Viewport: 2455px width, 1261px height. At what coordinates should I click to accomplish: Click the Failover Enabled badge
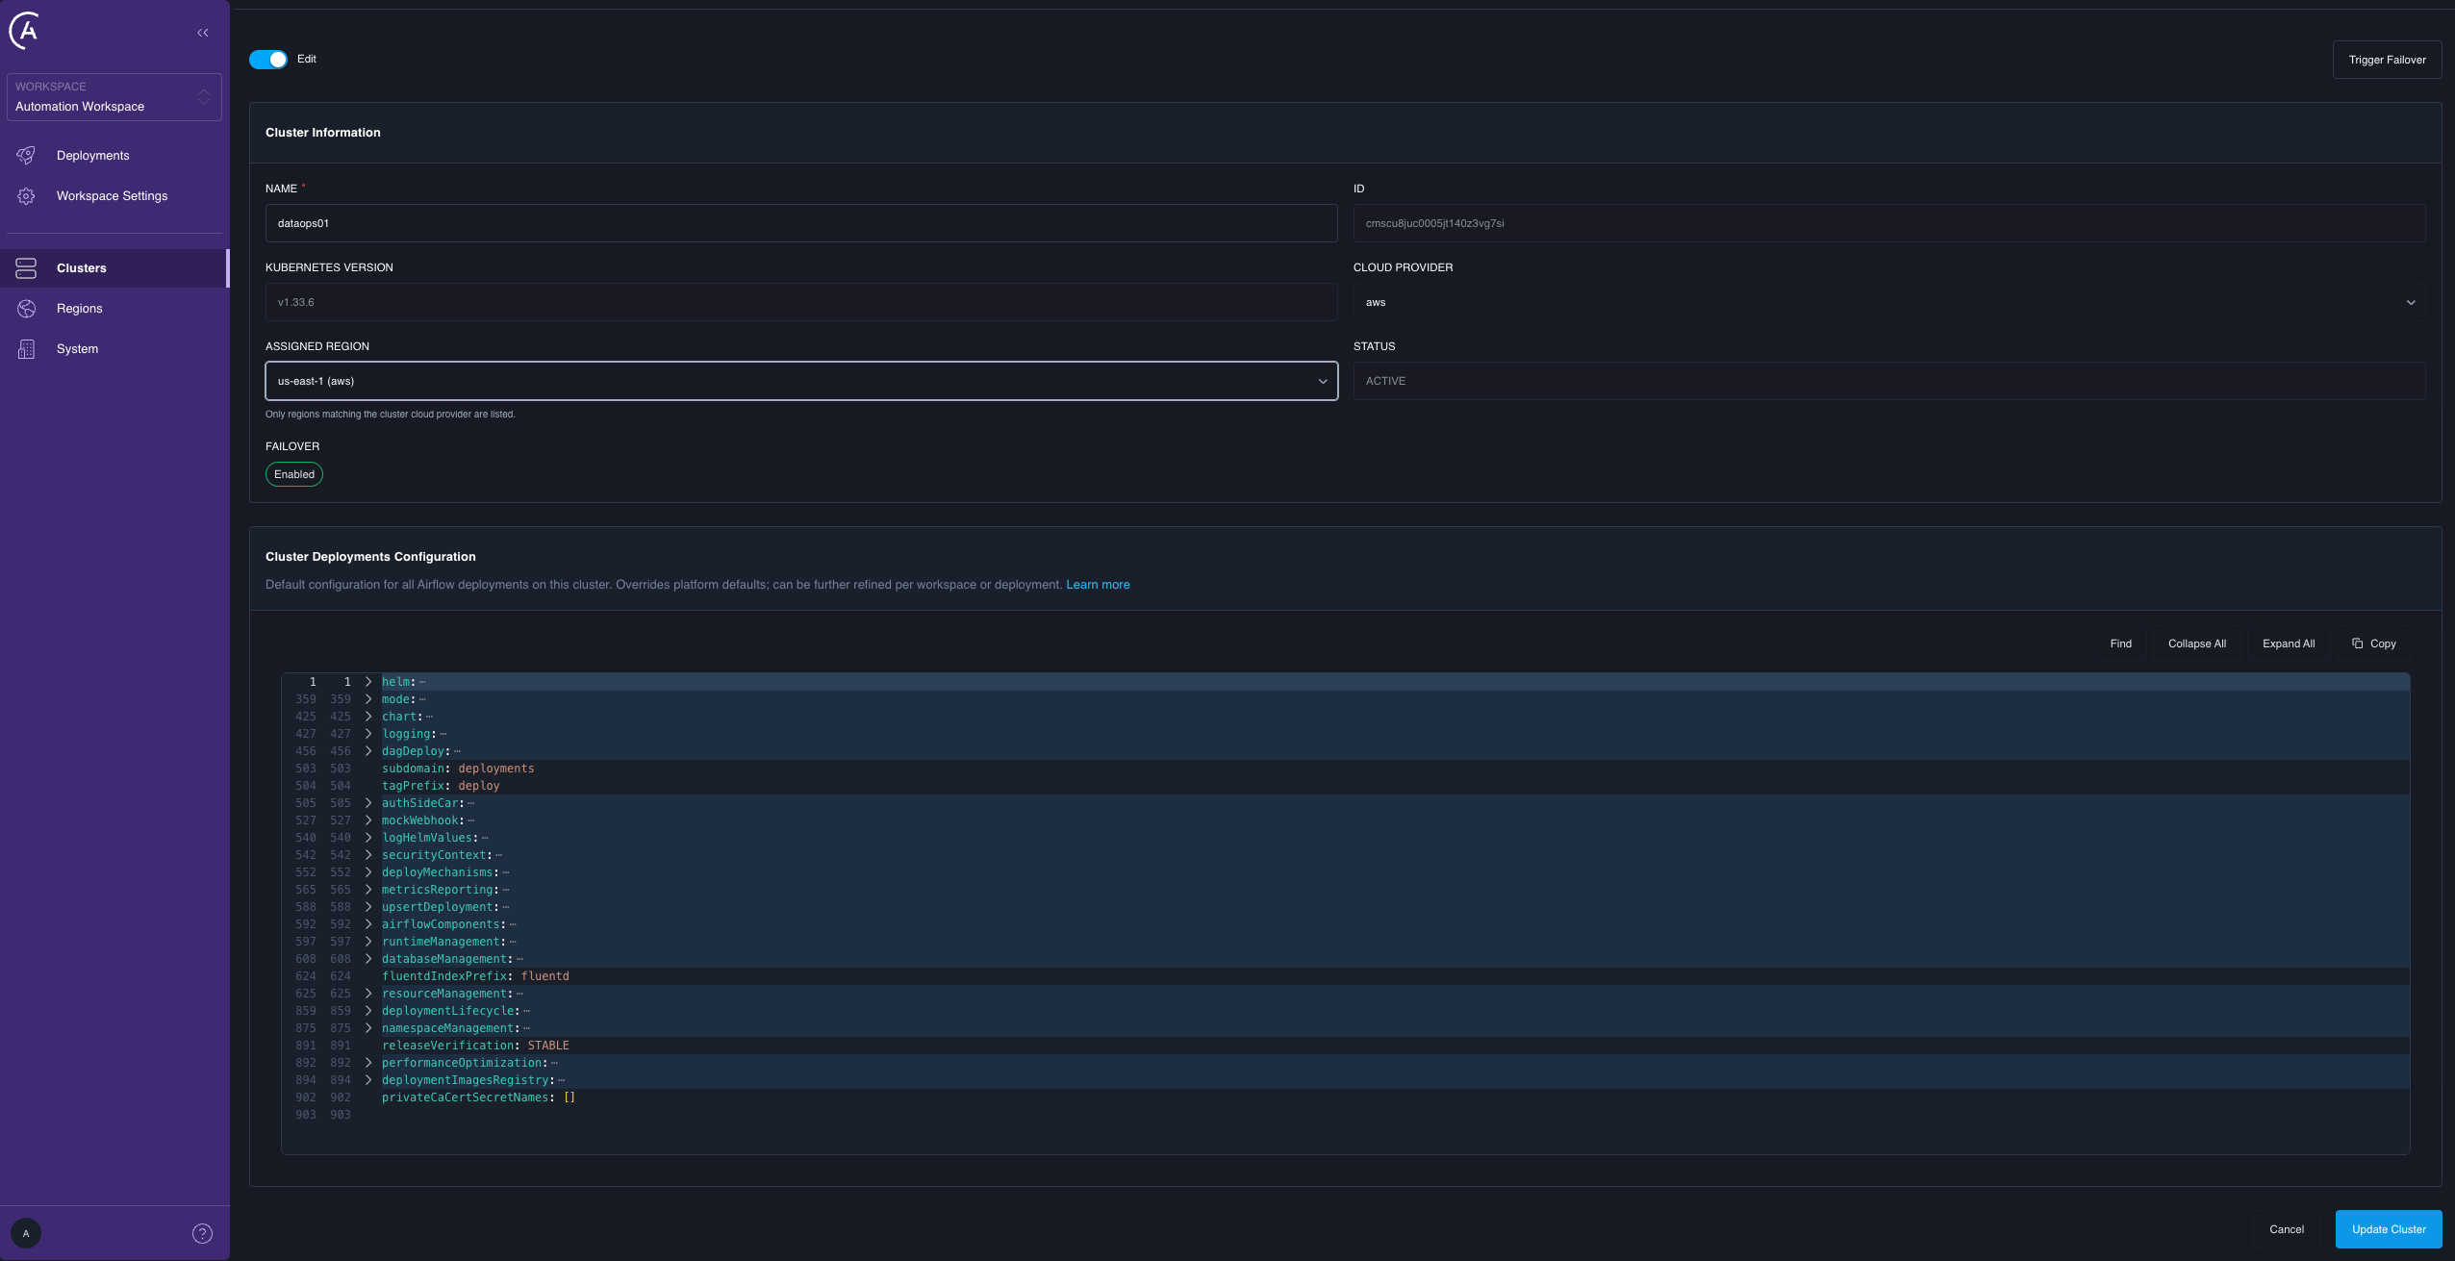(x=294, y=474)
